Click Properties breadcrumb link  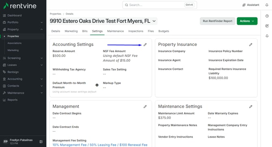[56, 14]
